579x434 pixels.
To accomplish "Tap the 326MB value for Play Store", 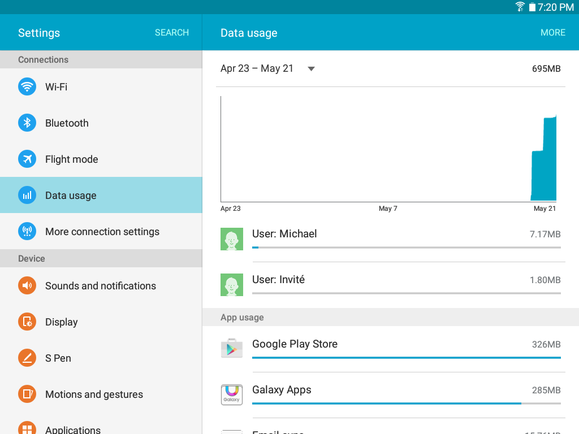I will 546,344.
